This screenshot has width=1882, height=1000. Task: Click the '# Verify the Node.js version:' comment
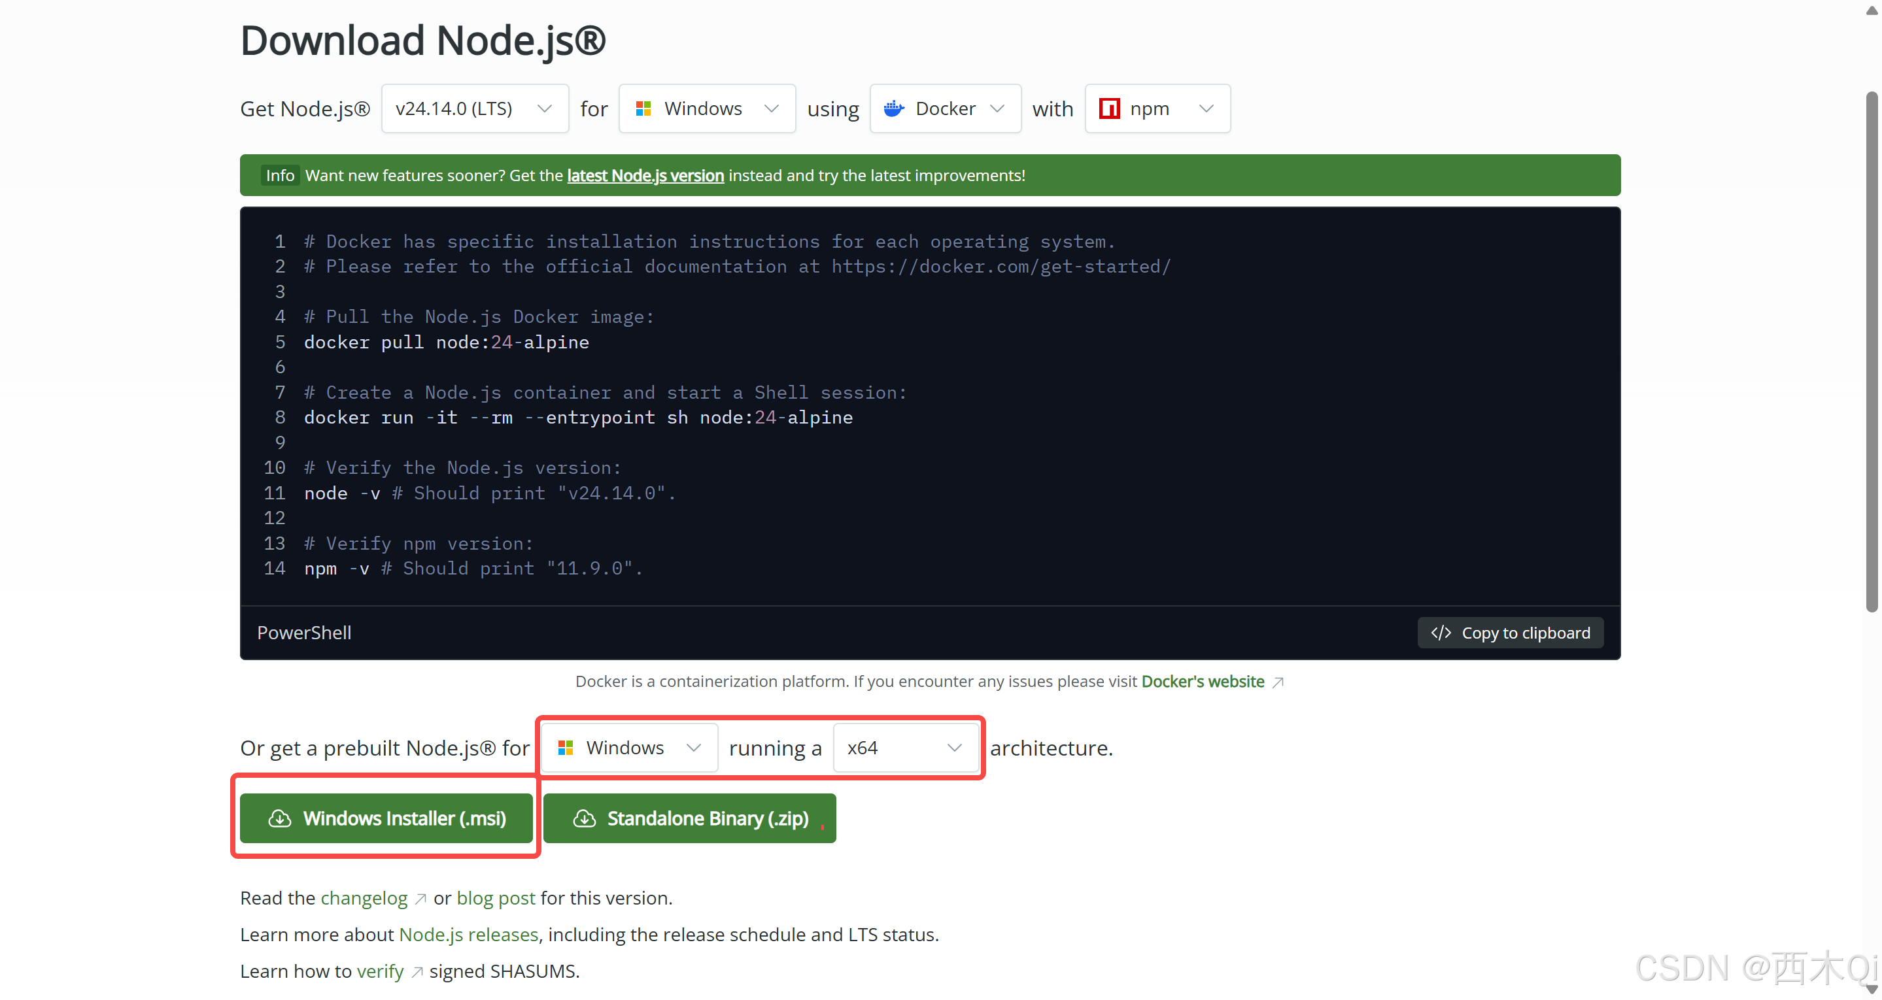tap(462, 468)
